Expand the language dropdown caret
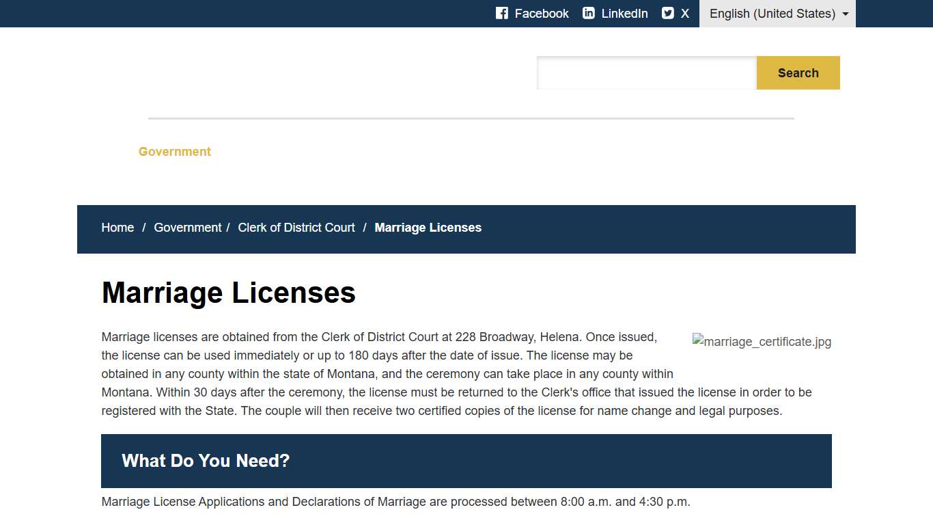This screenshot has width=933, height=525. coord(844,14)
